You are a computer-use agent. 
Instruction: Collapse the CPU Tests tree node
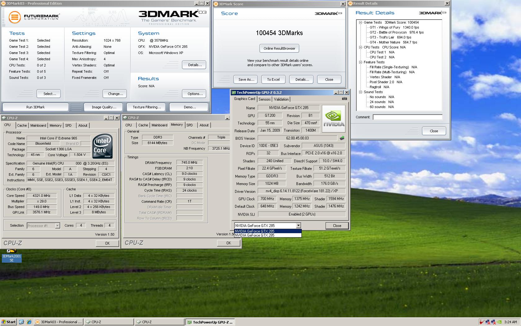[361, 47]
